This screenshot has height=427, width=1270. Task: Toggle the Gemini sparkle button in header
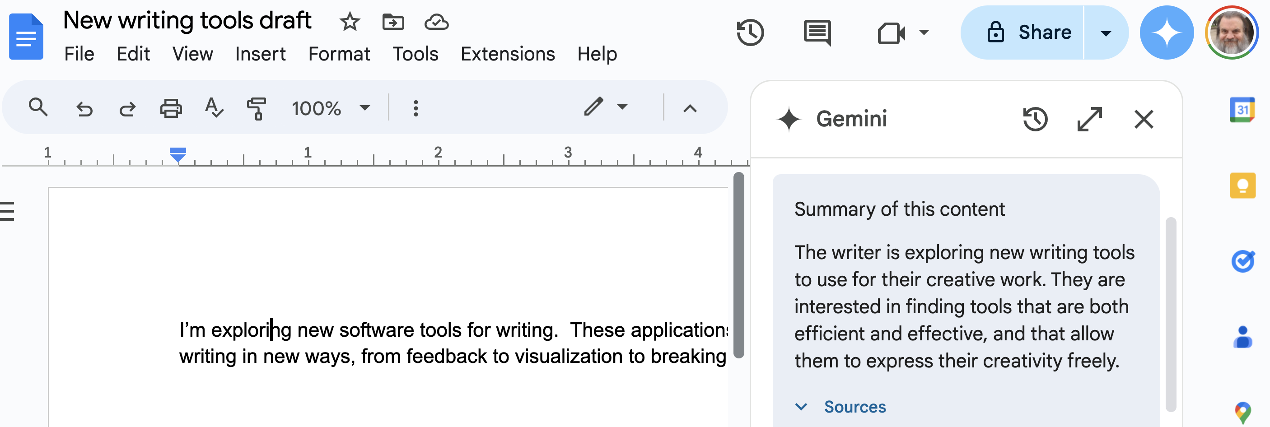coord(1167,32)
